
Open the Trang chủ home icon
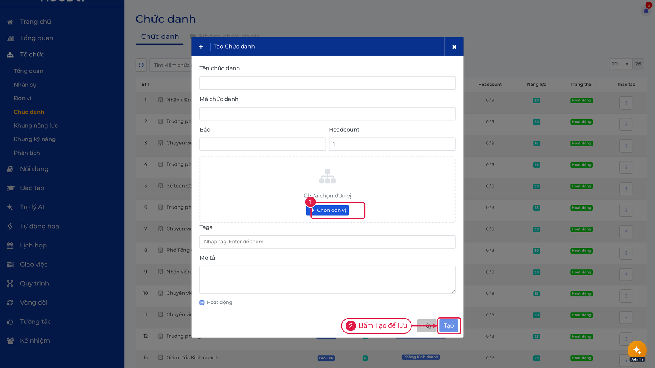coord(10,22)
